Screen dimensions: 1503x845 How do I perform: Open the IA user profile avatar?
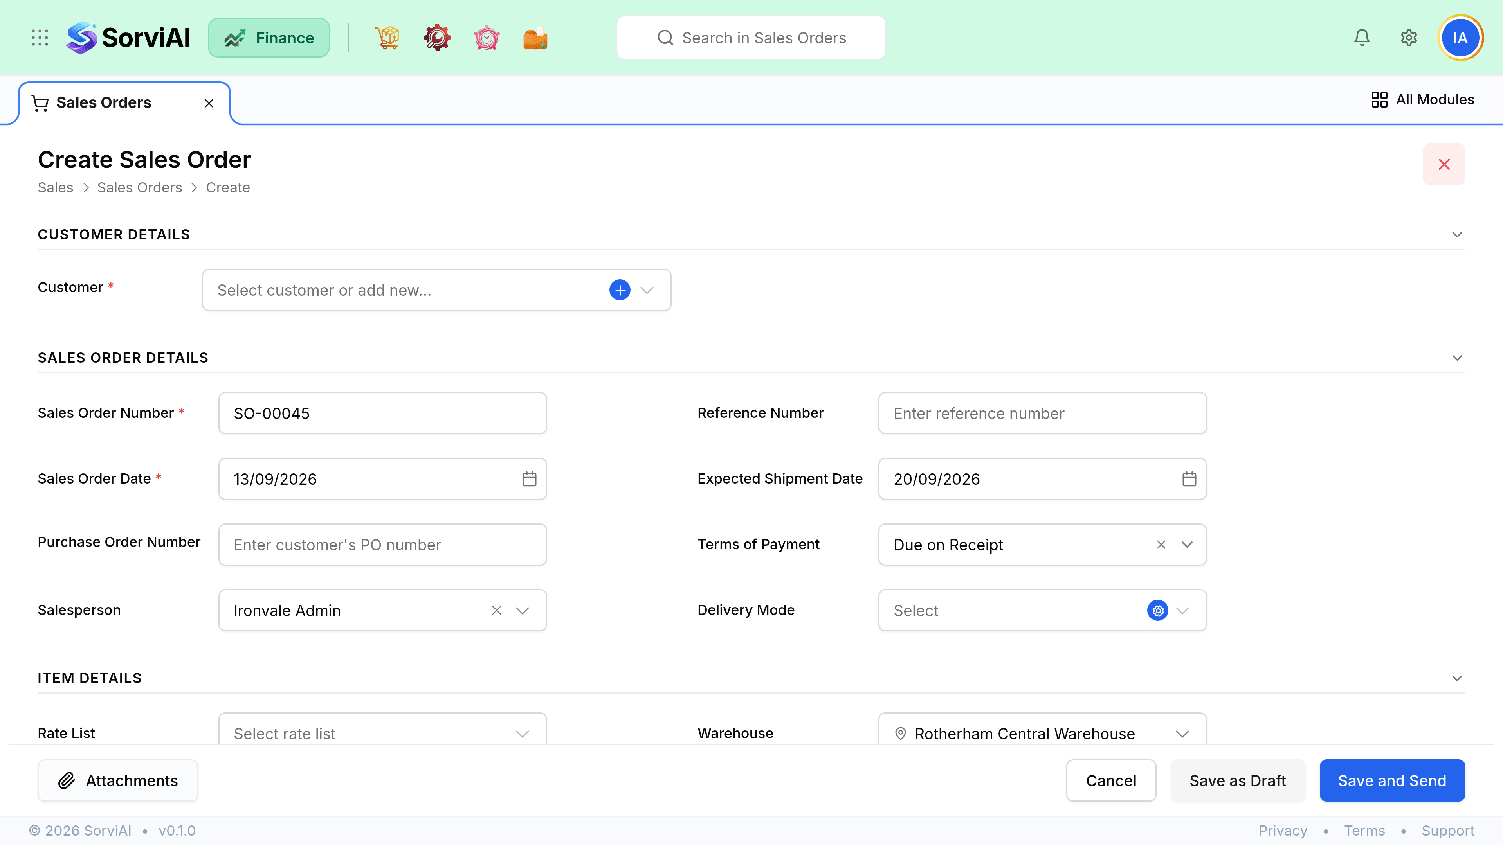click(x=1460, y=38)
